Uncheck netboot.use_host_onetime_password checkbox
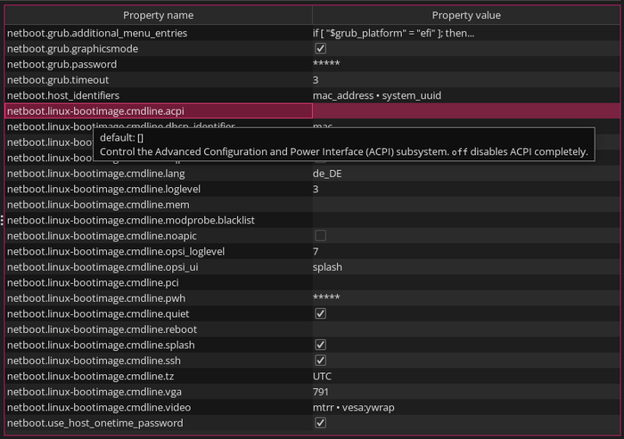Screen dimensions: 624x439 [x=321, y=423]
